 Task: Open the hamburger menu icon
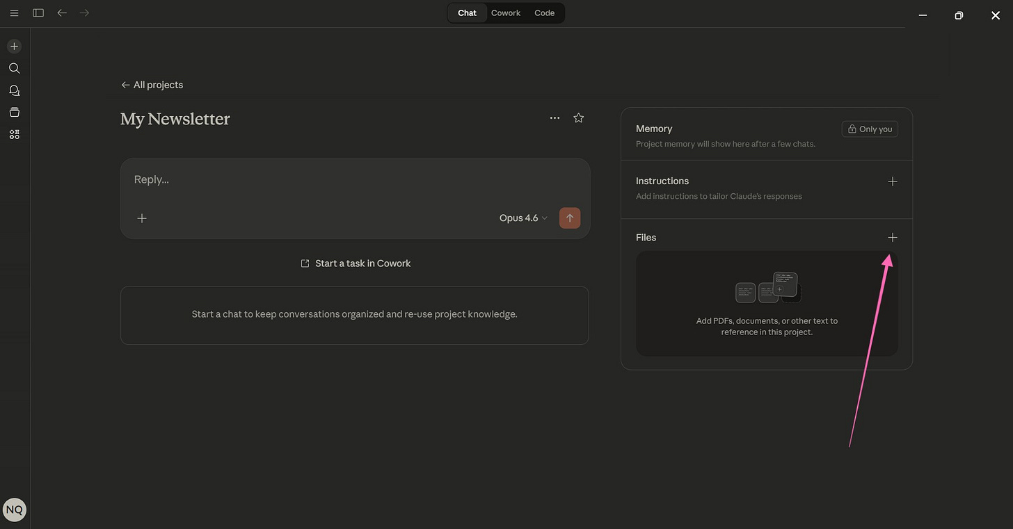coord(14,13)
